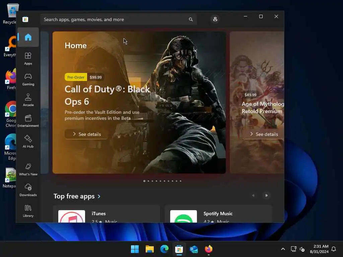Launch Microsoft Edge from taskbar
This screenshot has height=257, width=343.
164,249
